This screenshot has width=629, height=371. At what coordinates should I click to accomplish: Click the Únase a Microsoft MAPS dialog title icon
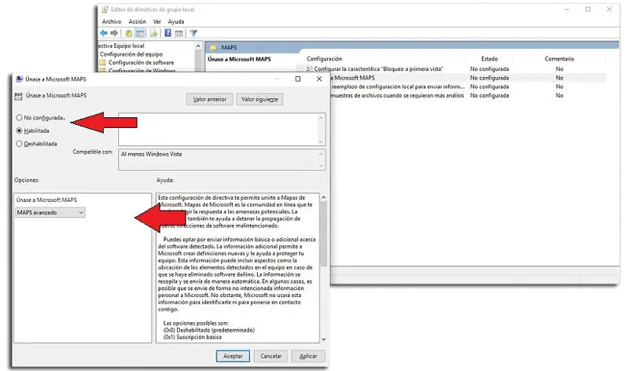(19, 79)
